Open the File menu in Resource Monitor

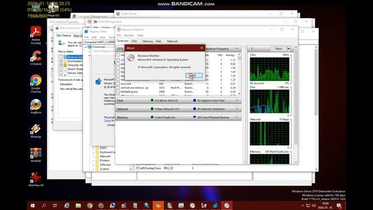(x=119, y=35)
